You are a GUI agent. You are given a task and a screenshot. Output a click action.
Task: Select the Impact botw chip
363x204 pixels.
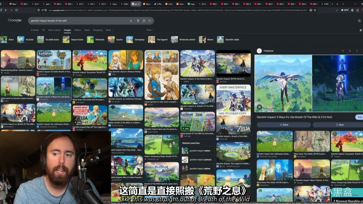[73, 40]
